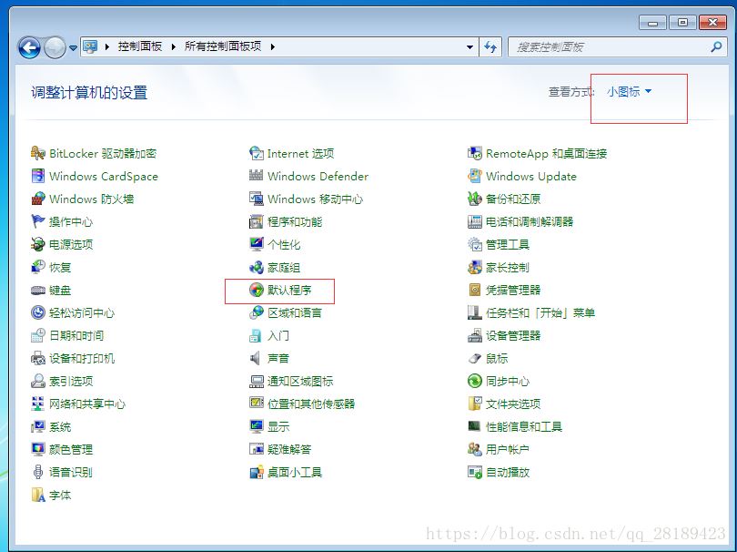Screen dimensions: 737x552
Task: Open the BitLocker 驱动器加密 icon
Action: coord(38,153)
